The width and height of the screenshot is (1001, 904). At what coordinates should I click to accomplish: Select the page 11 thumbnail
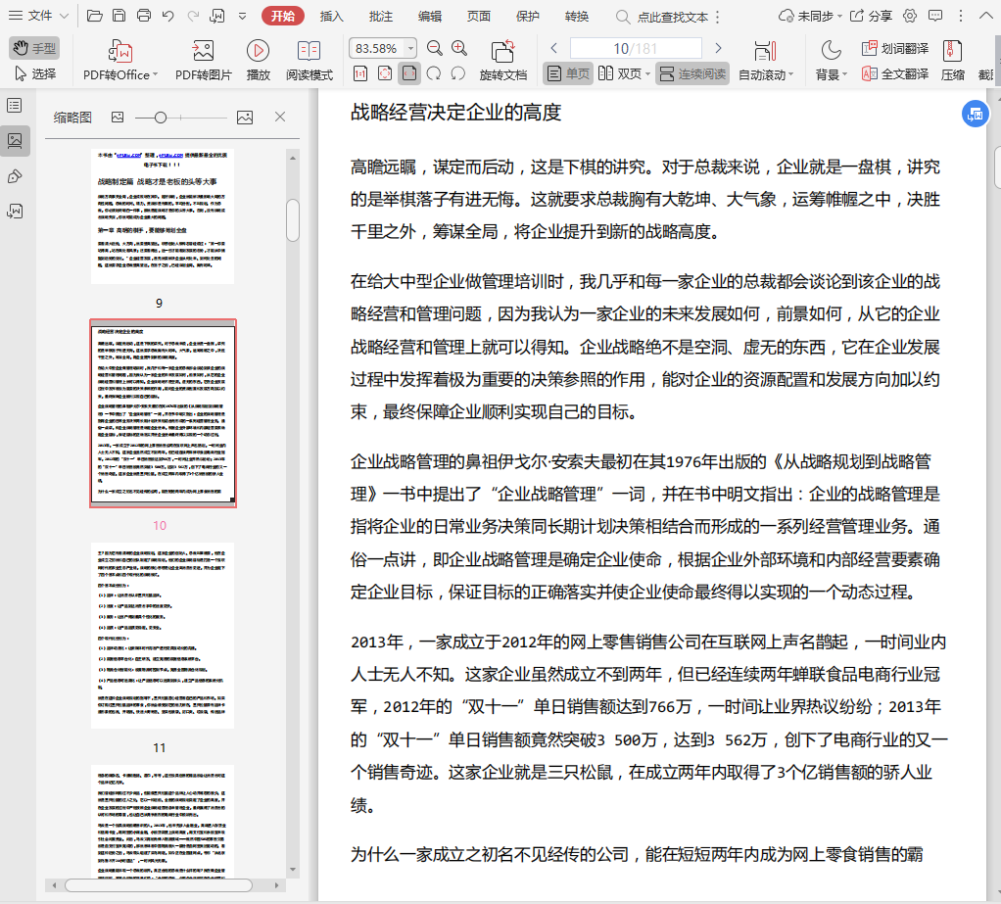pos(163,636)
